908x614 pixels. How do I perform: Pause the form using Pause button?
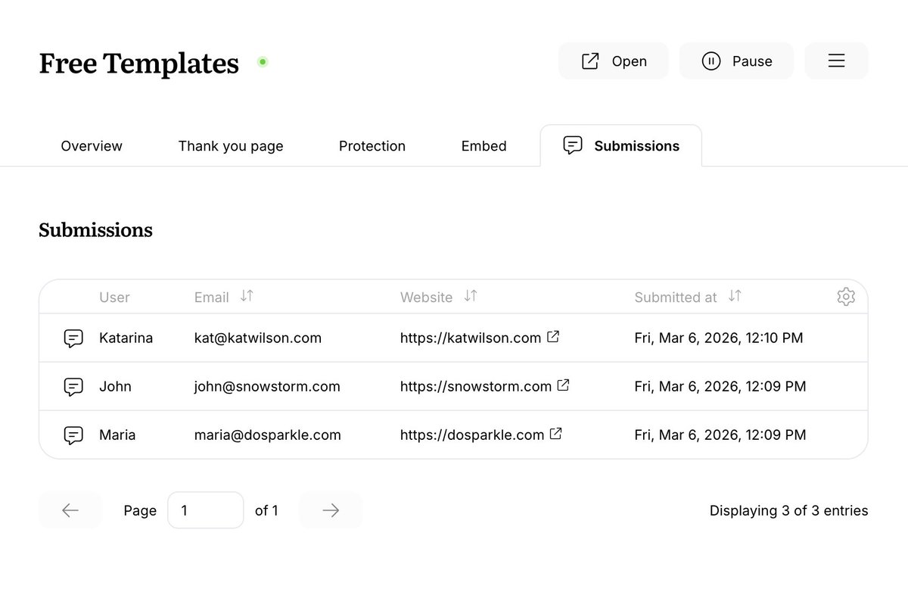(x=736, y=61)
